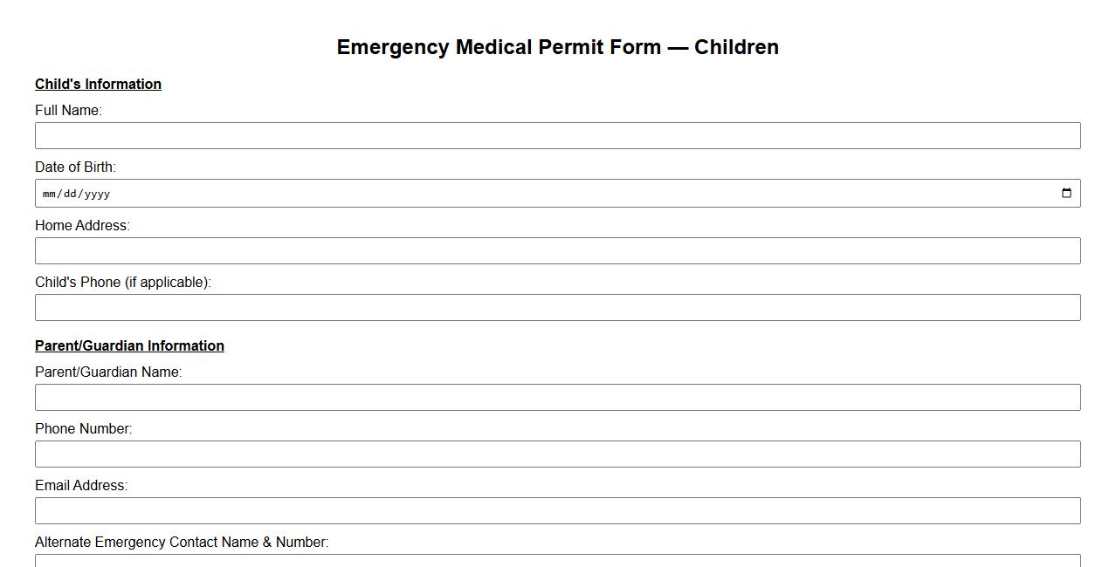The image size is (1116, 567).
Task: Open the Date of Birth calendar picker
Action: click(1066, 193)
